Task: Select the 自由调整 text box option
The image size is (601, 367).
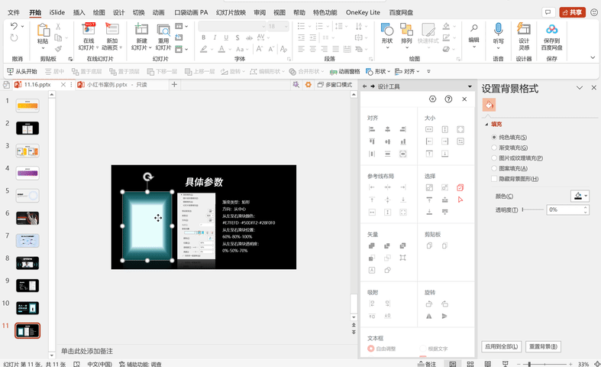Action: (x=370, y=349)
